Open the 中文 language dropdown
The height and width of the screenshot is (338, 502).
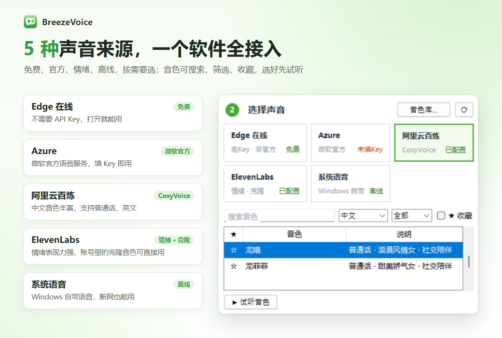click(363, 216)
